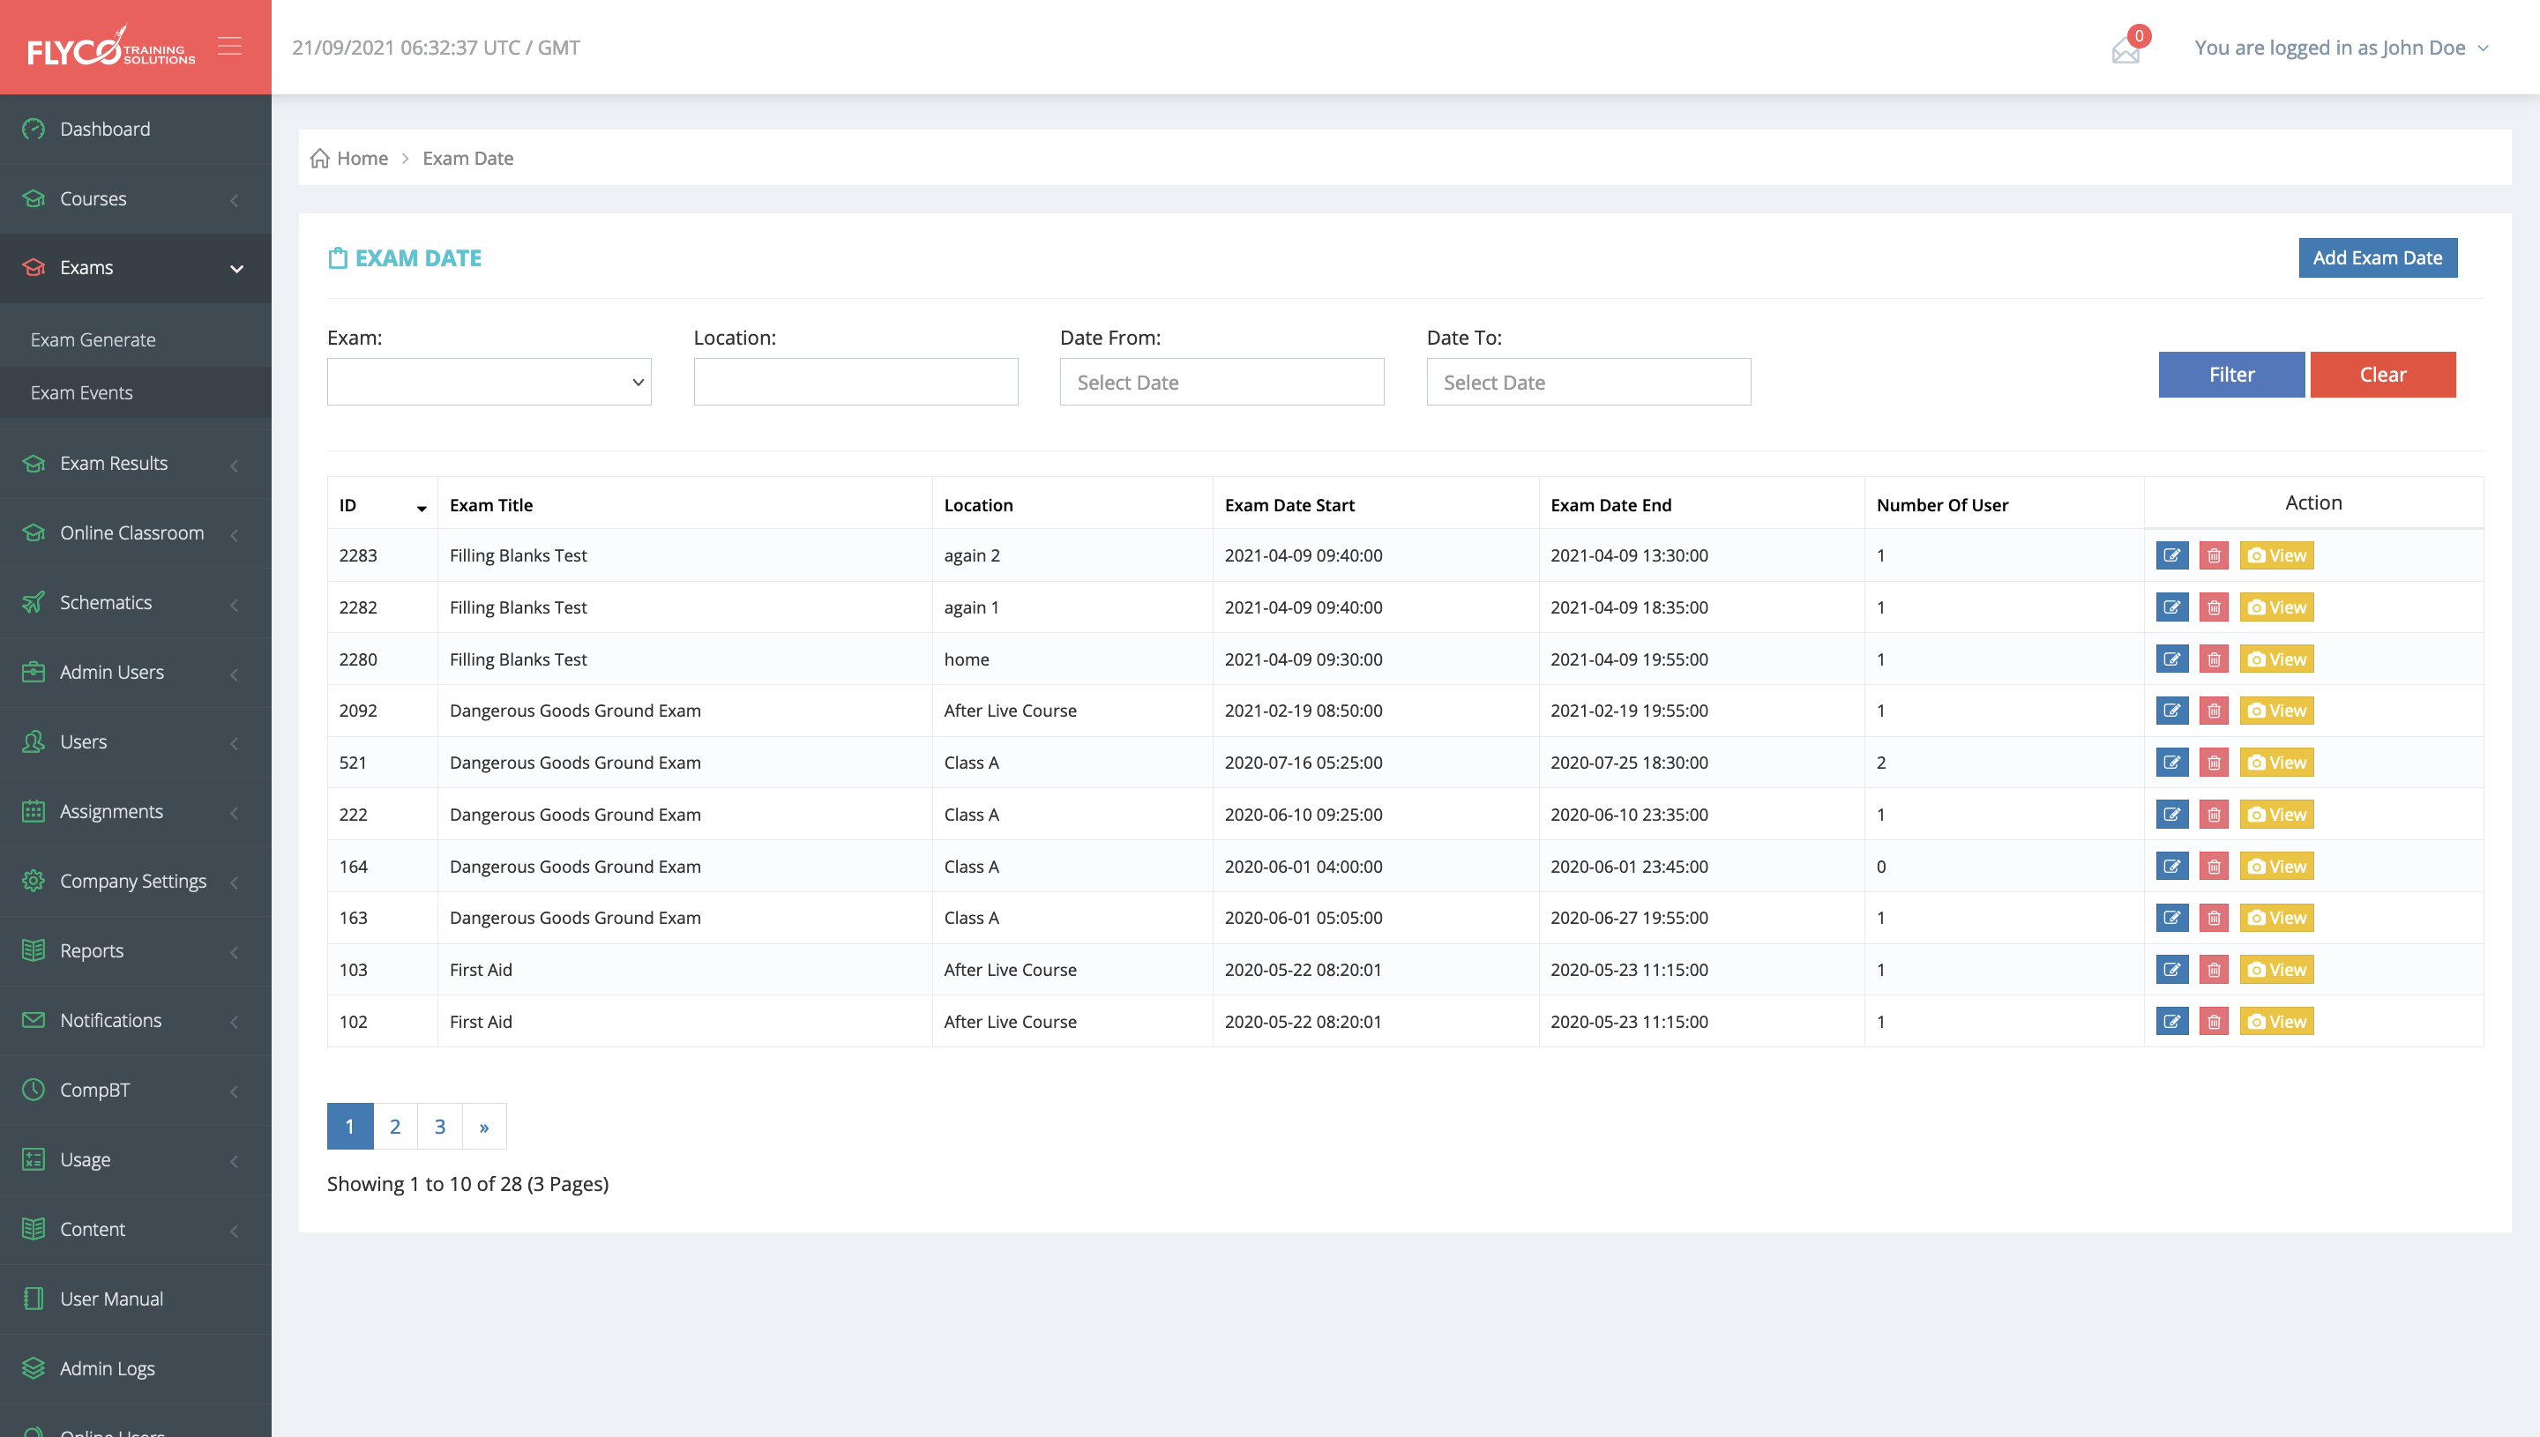Expand the Exam Results sidebar menu
This screenshot has height=1437, width=2540.
135,464
